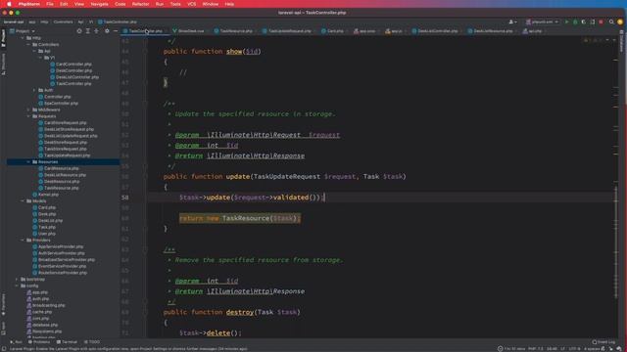Select TaskUpdateRequest.php in the project tree
This screenshot has height=352, width=627.
click(67, 155)
